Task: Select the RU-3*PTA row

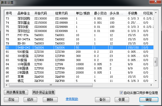Action: pos(79,39)
